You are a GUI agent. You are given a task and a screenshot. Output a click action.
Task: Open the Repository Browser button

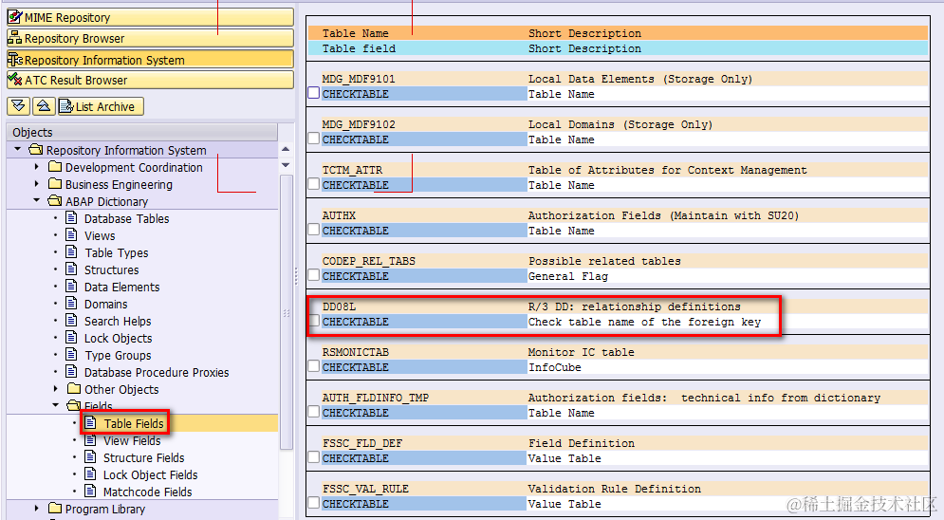(x=150, y=39)
